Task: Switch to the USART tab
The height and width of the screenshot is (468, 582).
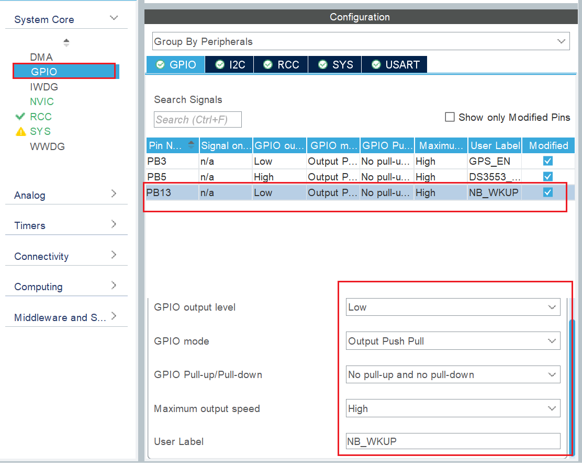Action: tap(395, 65)
